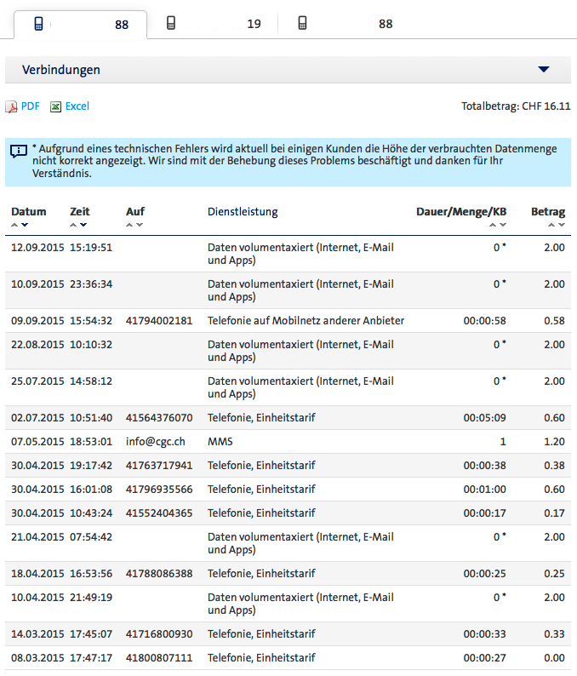Select phone number 41716800930

pyautogui.click(x=159, y=634)
